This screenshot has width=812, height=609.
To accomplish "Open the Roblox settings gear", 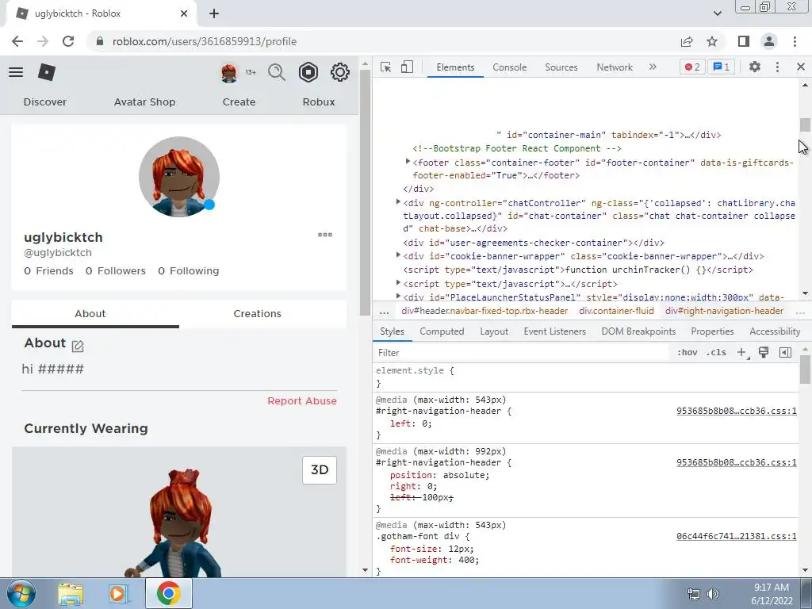I will click(x=339, y=72).
